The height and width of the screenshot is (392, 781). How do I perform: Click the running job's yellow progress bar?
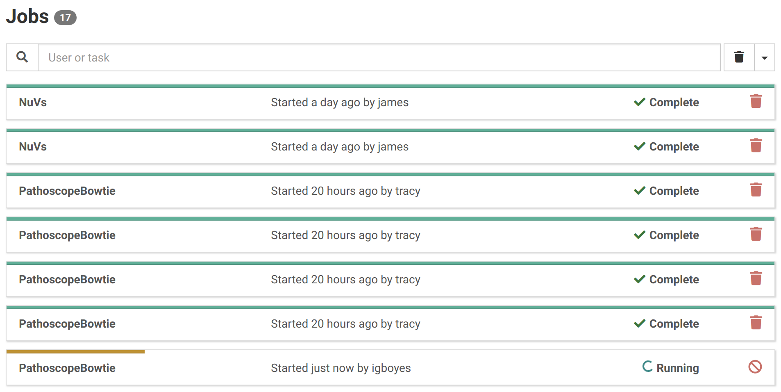coord(75,352)
